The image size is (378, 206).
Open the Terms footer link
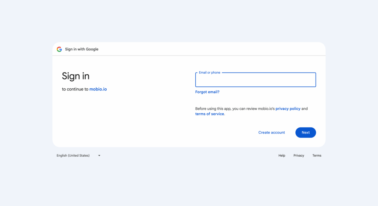[x=317, y=156]
